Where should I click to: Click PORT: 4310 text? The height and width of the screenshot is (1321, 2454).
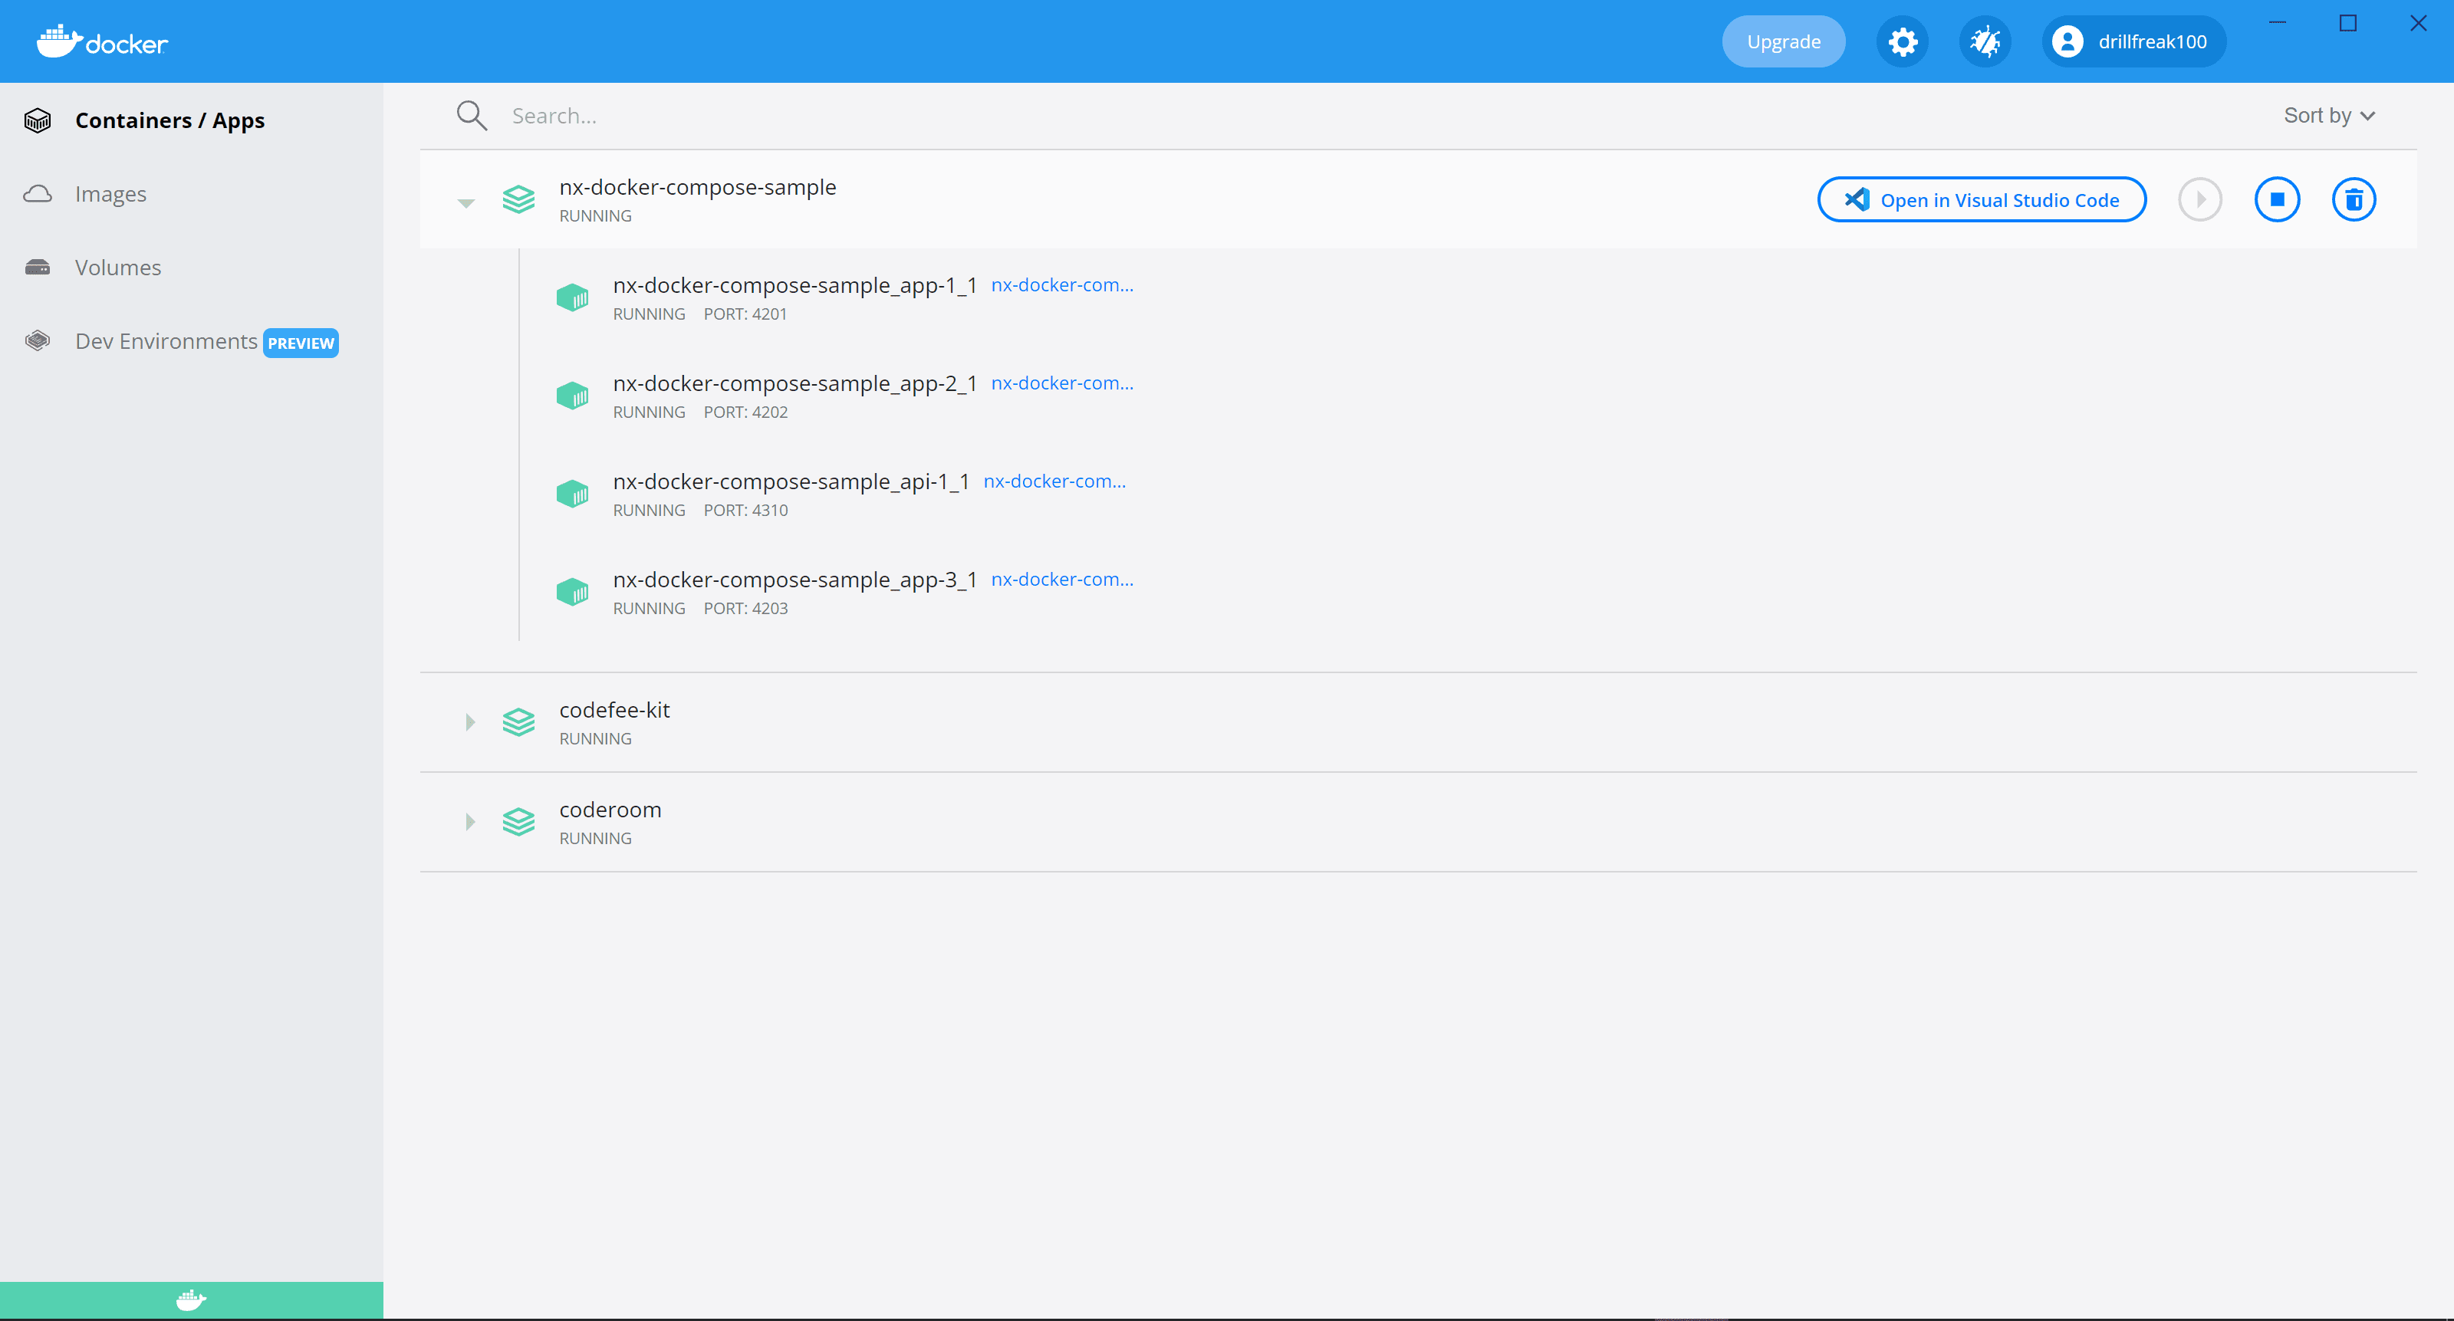[x=746, y=510]
